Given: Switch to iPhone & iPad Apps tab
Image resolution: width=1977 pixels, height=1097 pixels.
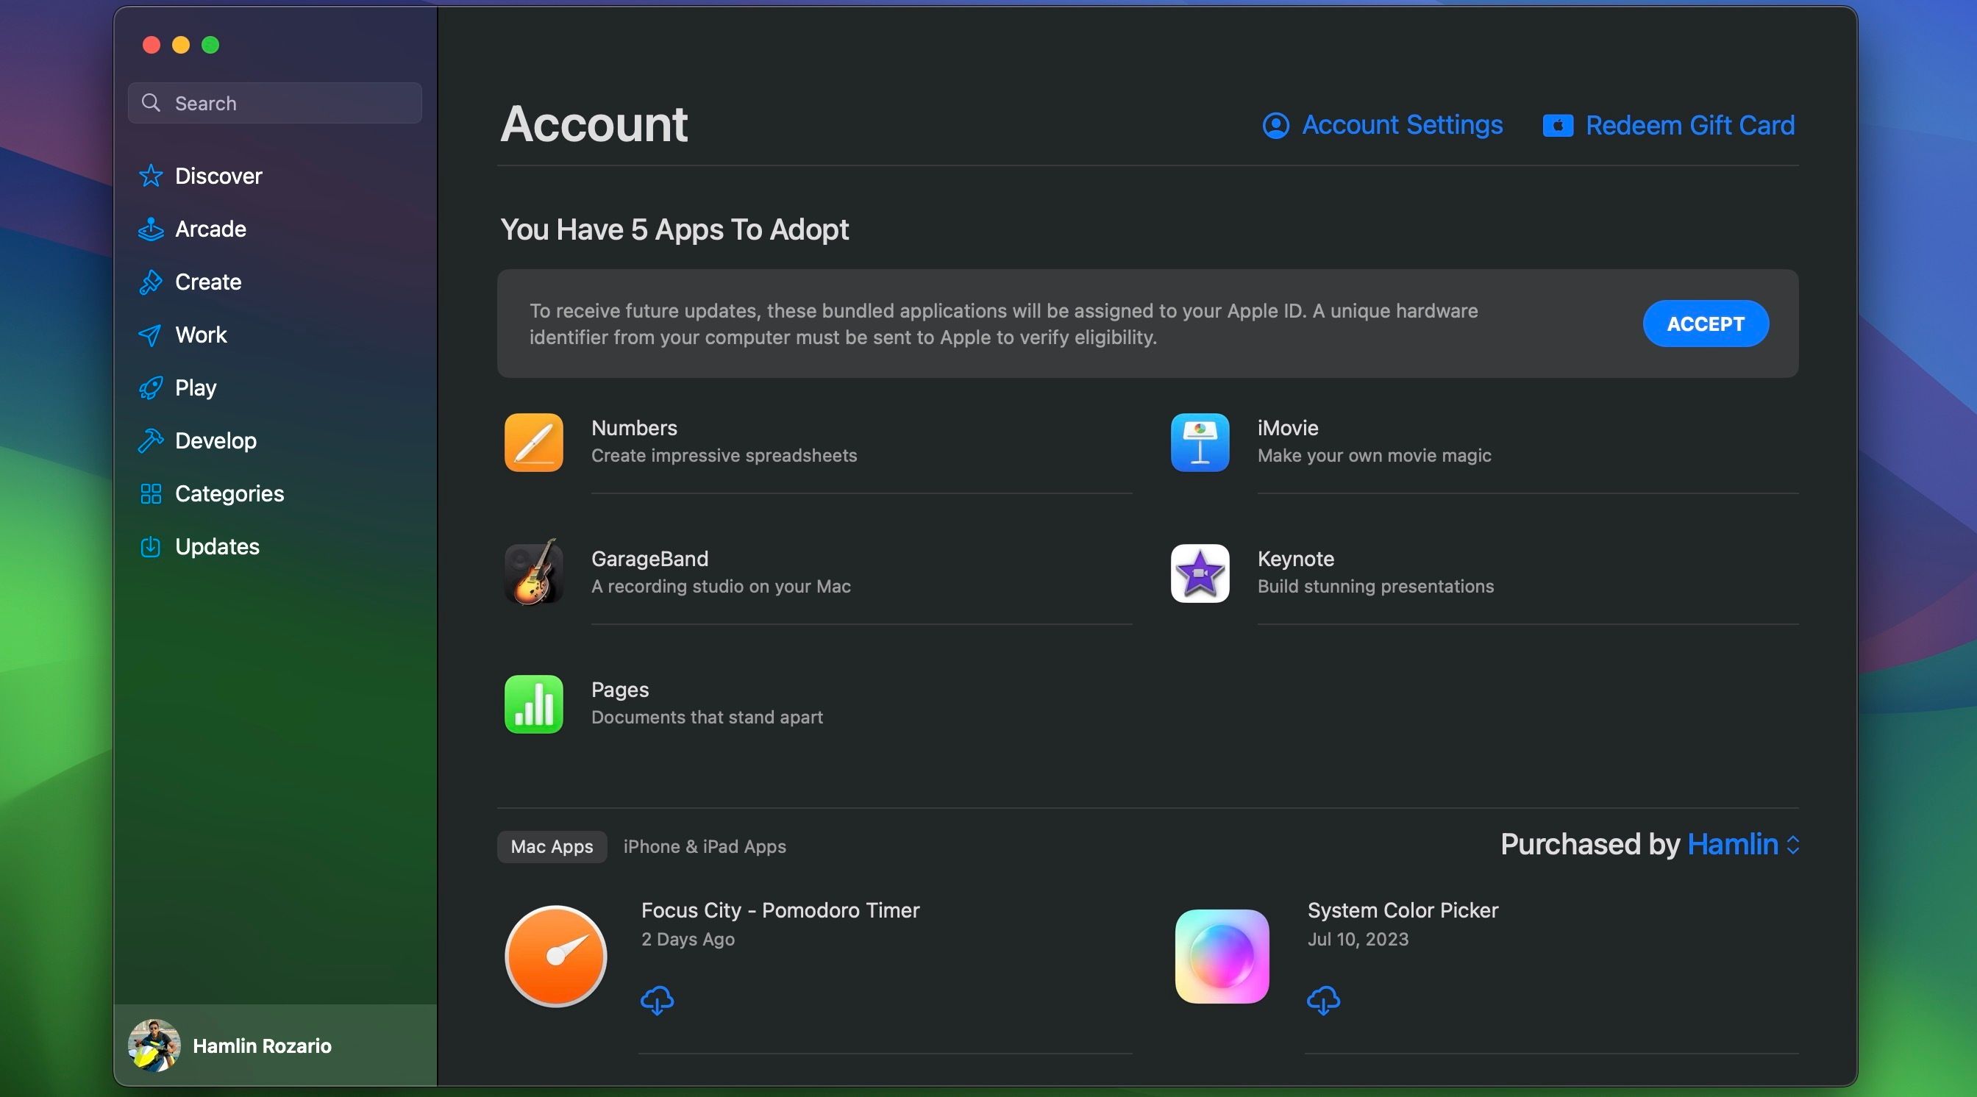Looking at the screenshot, I should coord(704,846).
